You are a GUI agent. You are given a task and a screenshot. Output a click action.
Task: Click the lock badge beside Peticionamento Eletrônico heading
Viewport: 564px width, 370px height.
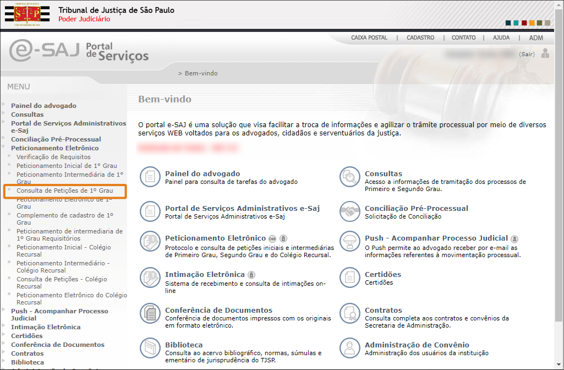tap(283, 238)
